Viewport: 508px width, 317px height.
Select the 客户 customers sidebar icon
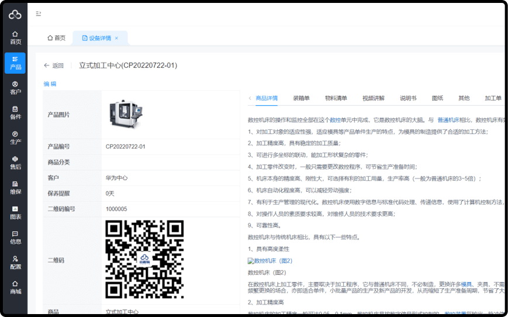click(x=15, y=88)
